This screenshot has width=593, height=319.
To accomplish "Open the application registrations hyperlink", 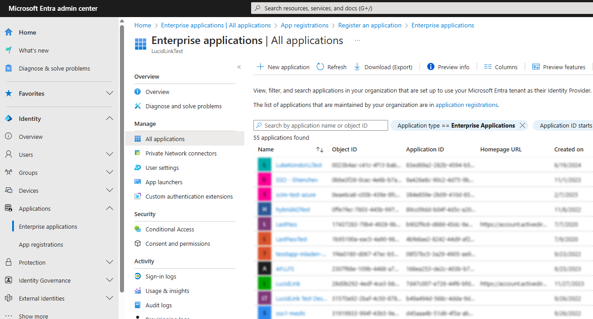I will tap(466, 105).
